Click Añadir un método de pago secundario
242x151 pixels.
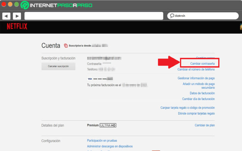(199, 86)
